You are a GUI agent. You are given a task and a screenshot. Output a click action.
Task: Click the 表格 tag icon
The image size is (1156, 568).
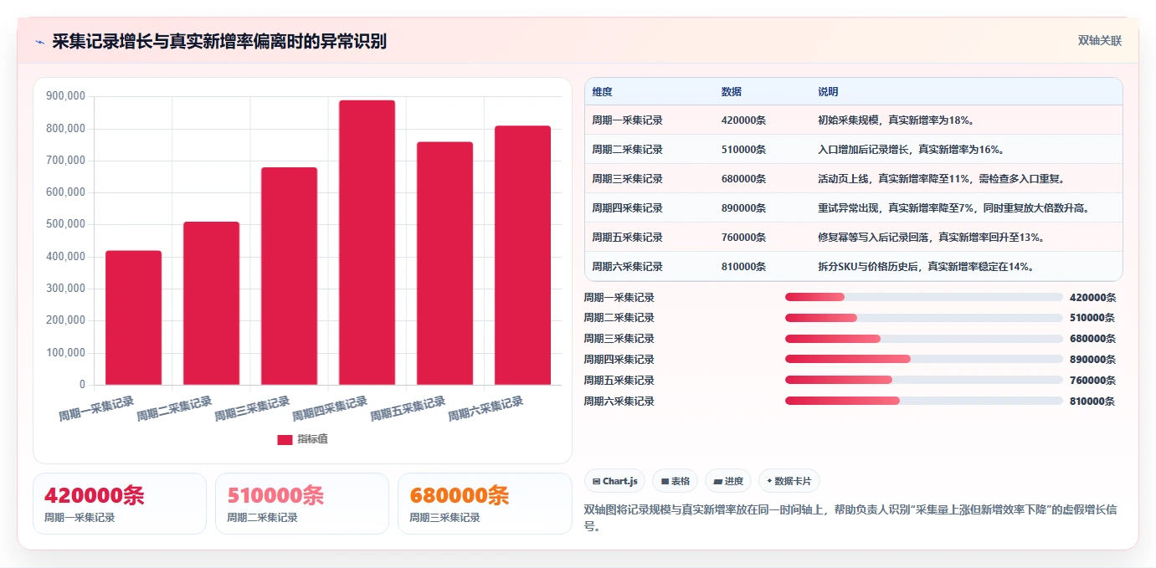[665, 482]
